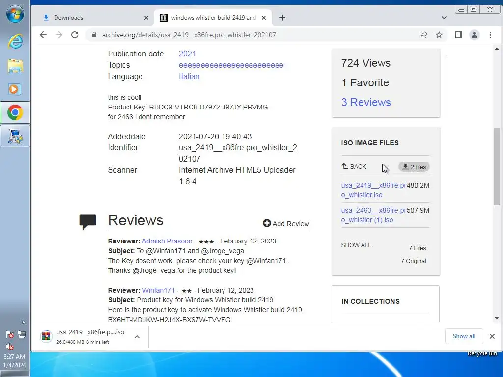Open the tab search dropdown chevron
Viewport: 503px width, 377px height.
[x=444, y=18]
